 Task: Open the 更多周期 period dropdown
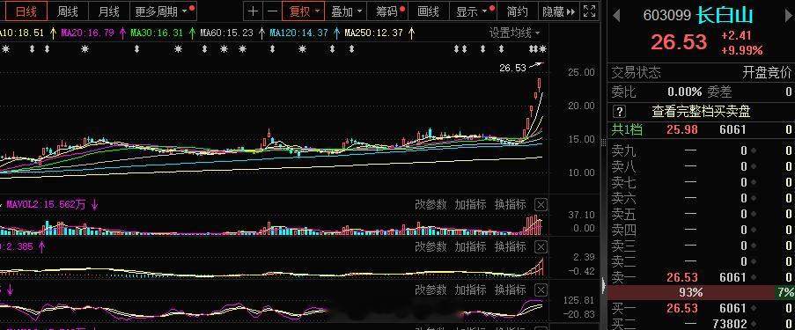coord(163,11)
